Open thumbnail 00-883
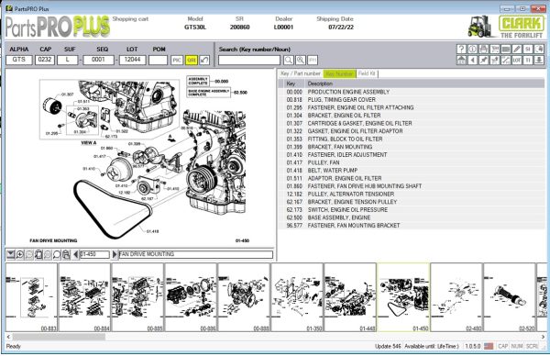 [31, 297]
